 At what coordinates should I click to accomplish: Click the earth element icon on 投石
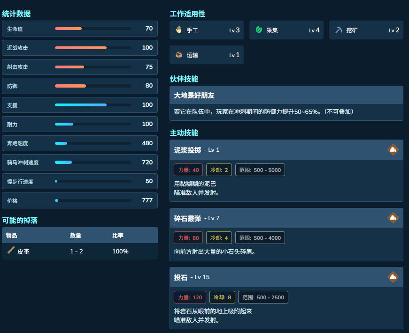[393, 277]
